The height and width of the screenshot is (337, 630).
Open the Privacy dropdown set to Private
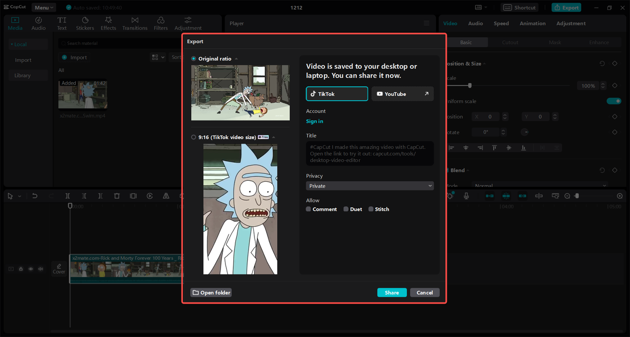370,186
